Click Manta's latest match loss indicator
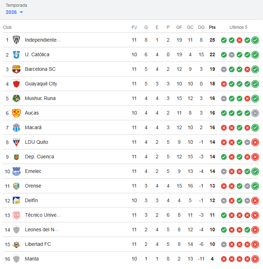The width and height of the screenshot is (263, 269). (255, 259)
